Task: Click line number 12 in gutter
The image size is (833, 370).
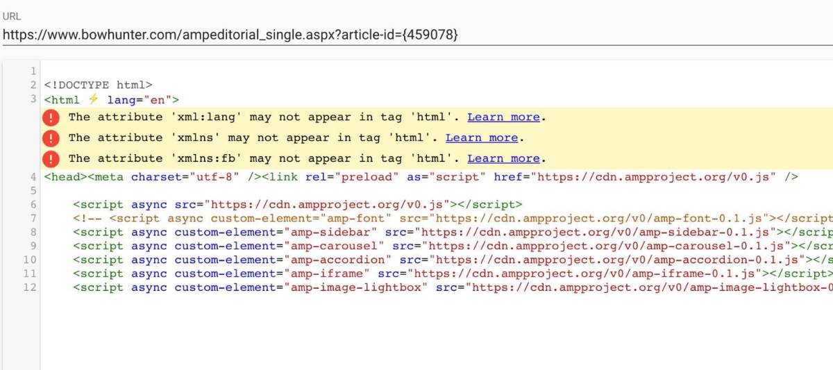Action: point(29,287)
